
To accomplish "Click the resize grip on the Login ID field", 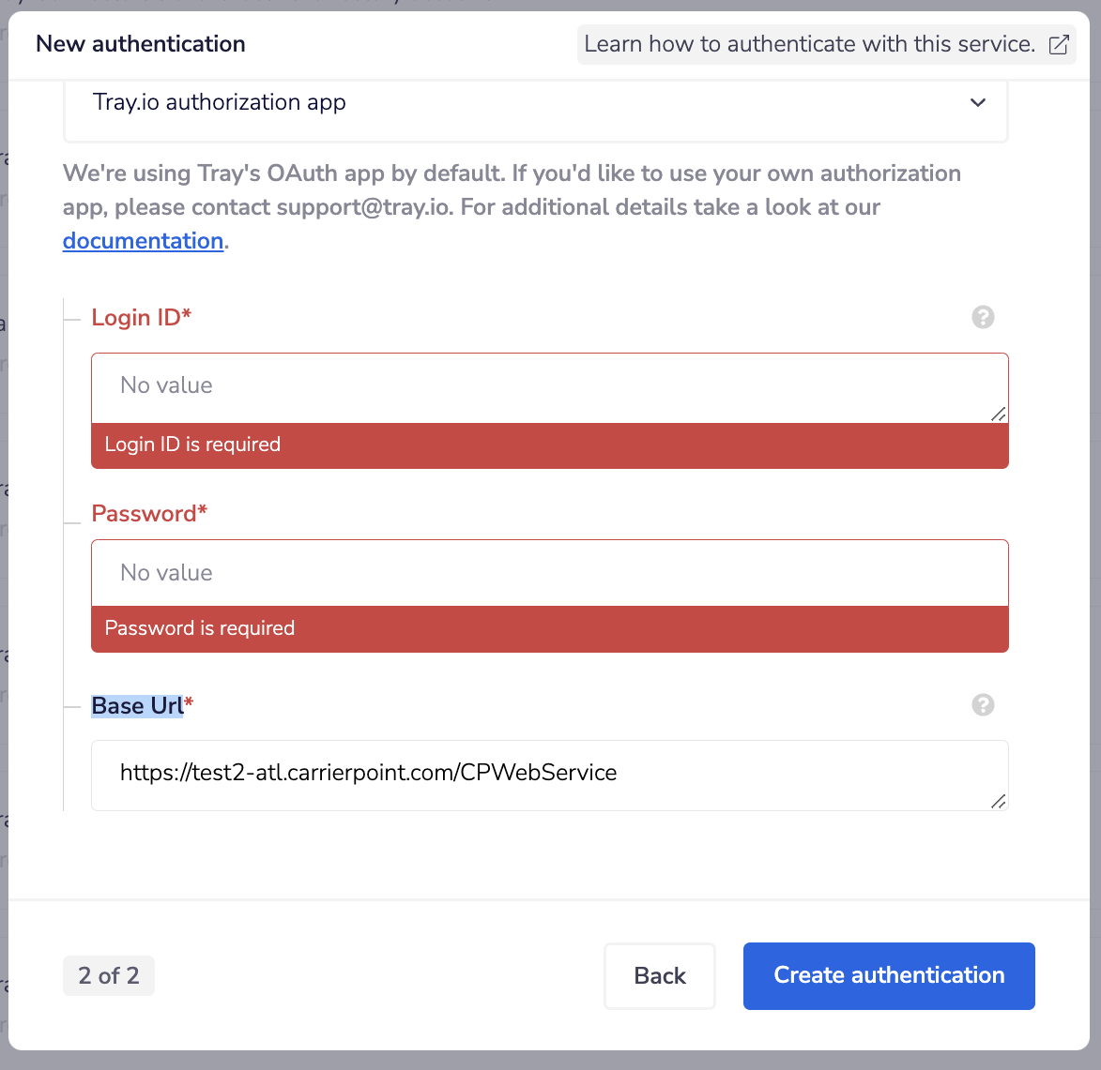I will pyautogui.click(x=1000, y=414).
